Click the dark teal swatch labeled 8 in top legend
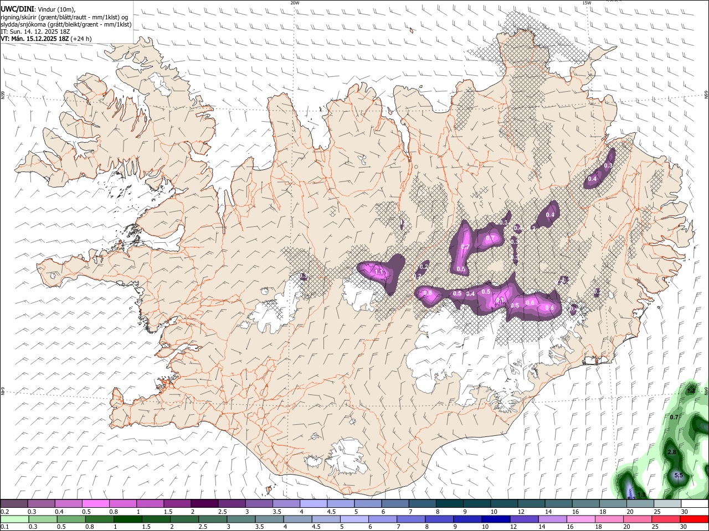The height and width of the screenshot is (531, 709). (450, 503)
